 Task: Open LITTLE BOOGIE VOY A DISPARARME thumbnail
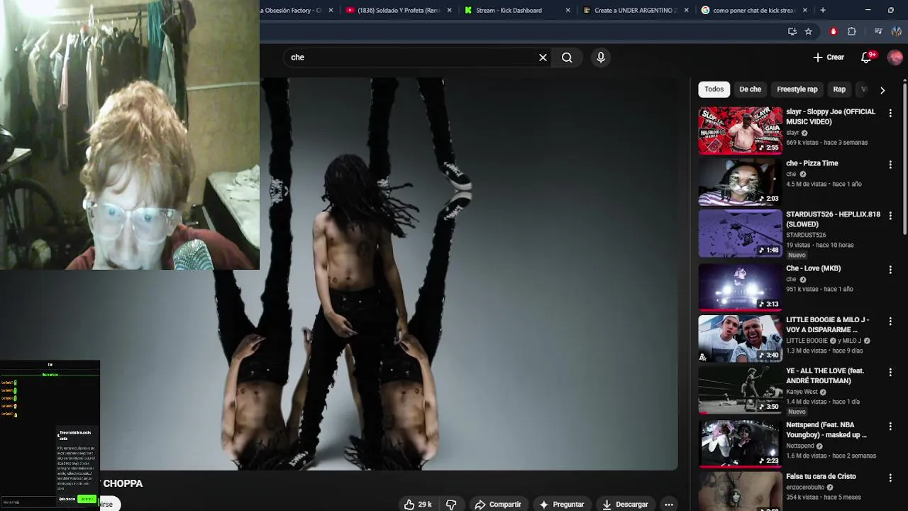(x=740, y=338)
